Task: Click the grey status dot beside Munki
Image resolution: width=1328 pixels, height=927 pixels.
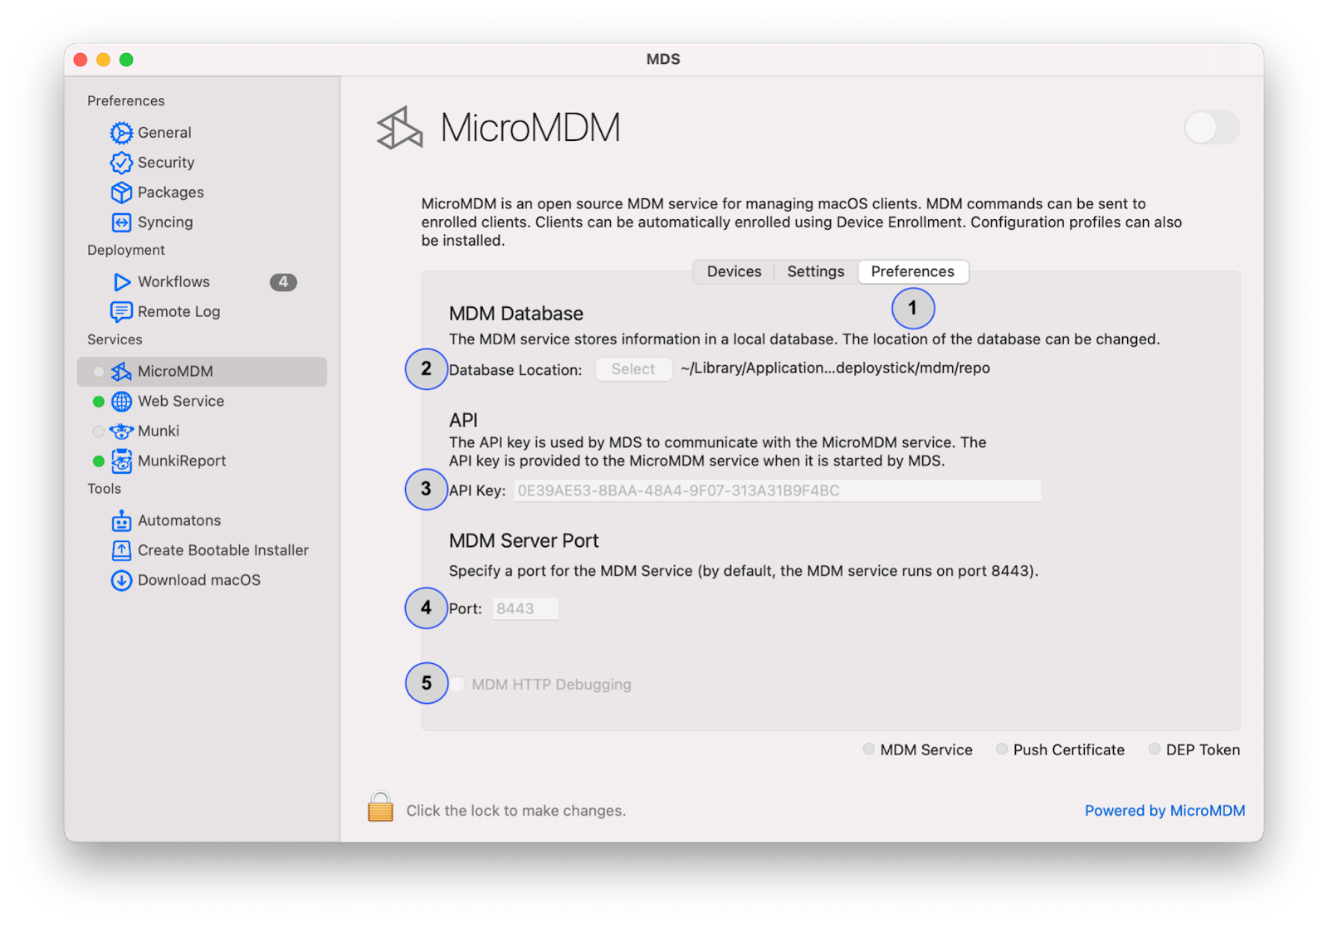Action: [99, 432]
